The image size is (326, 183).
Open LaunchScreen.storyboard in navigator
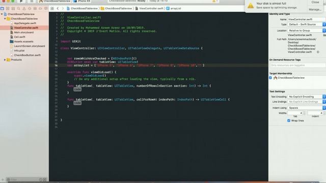[x=30, y=46]
